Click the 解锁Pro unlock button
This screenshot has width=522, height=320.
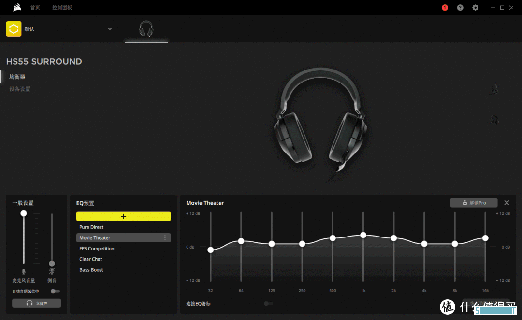474,203
